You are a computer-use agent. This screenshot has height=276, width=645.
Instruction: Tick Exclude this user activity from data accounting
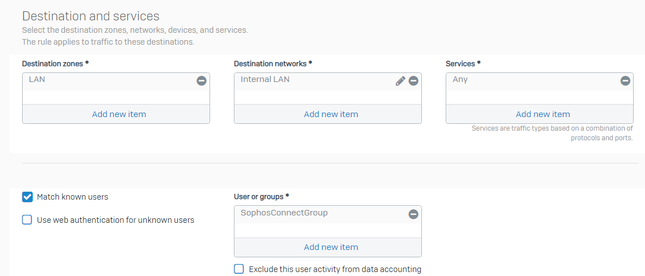[x=239, y=269]
